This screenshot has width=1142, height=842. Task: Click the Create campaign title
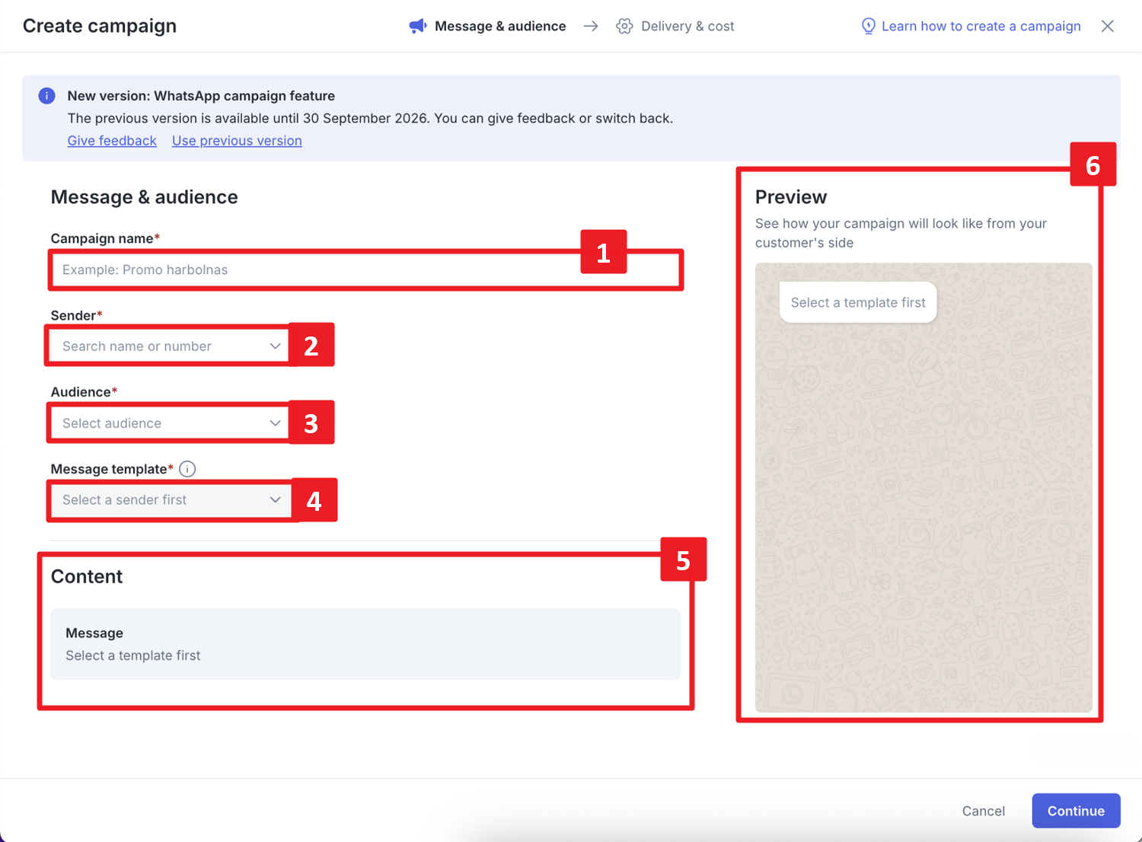coord(100,26)
